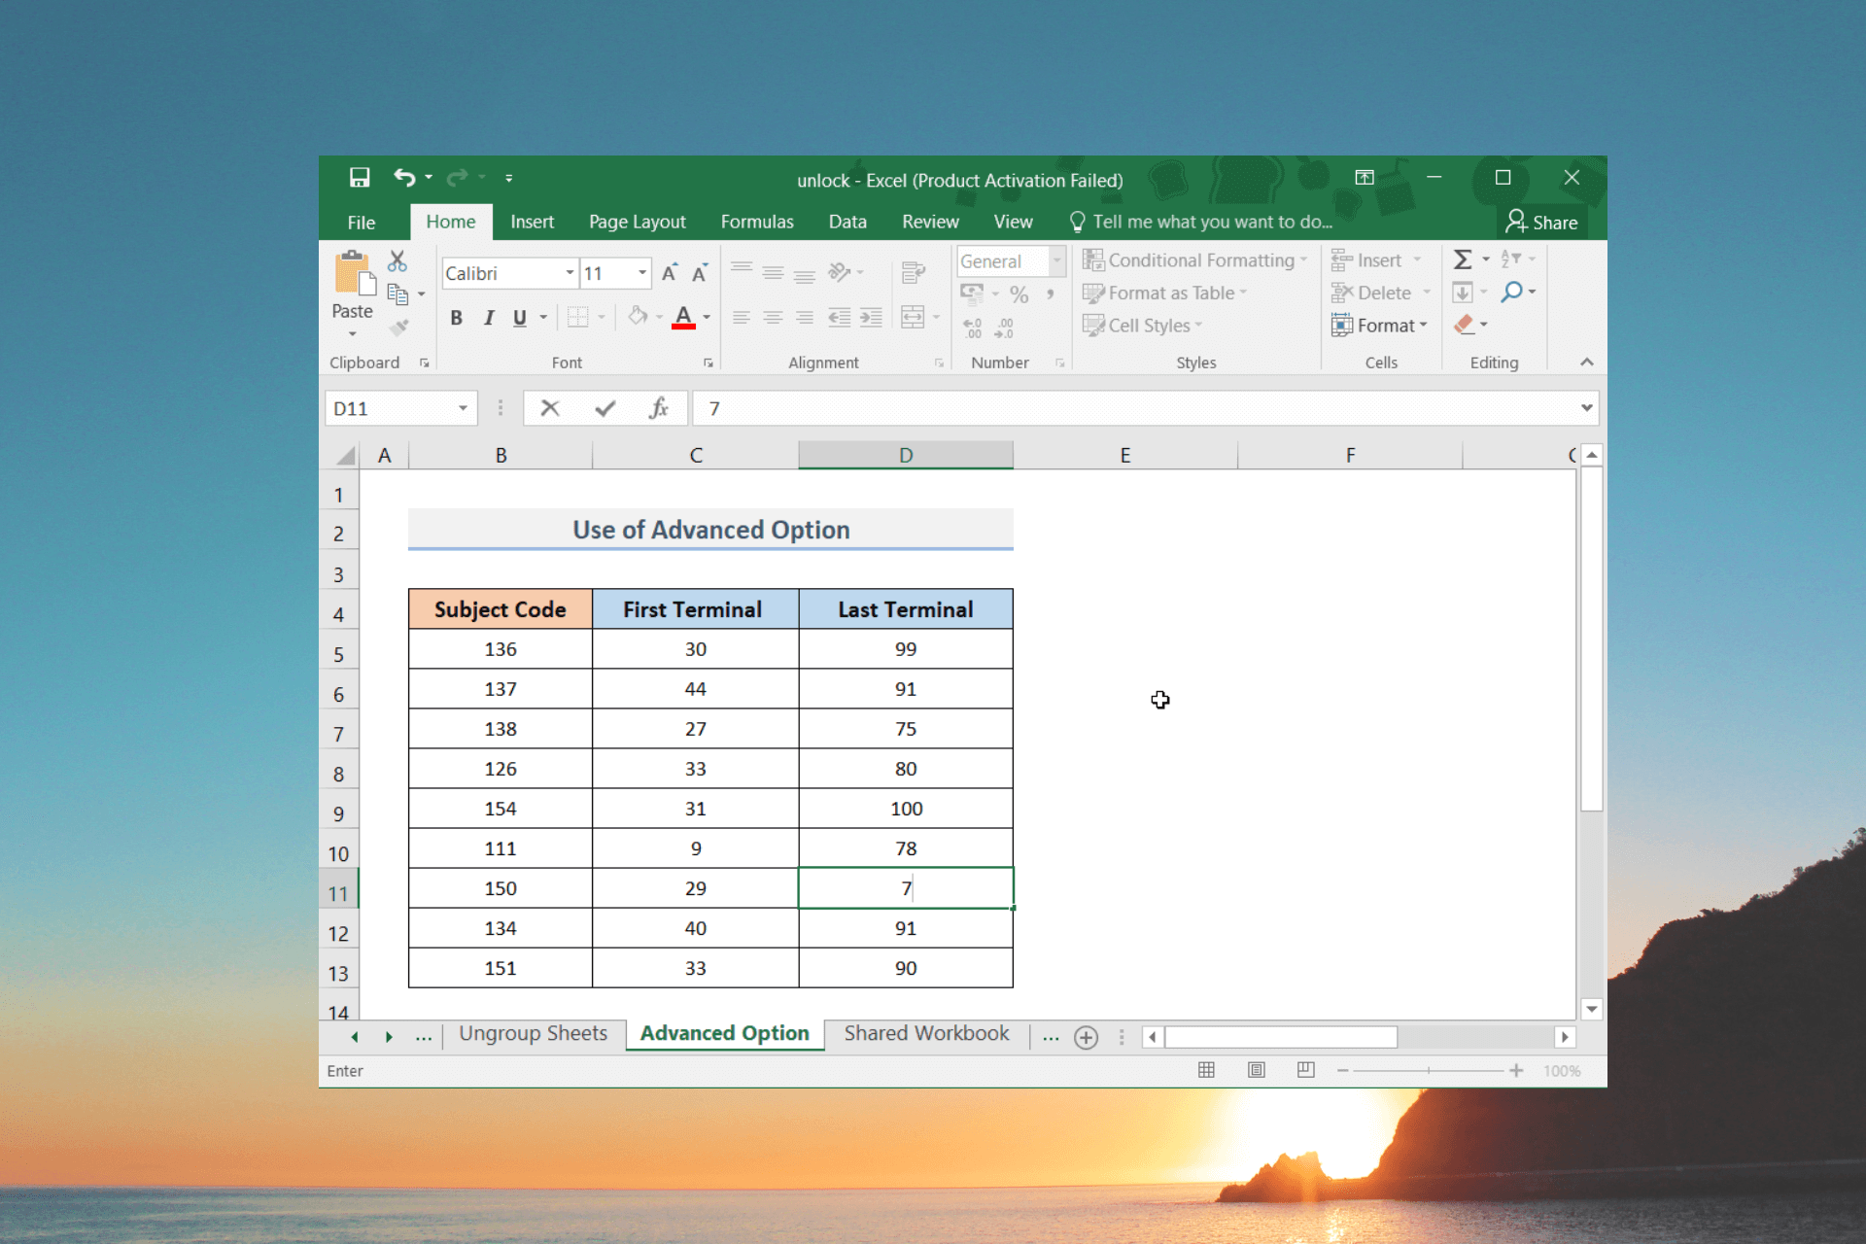Click Tell me what you want to do
The height and width of the screenshot is (1244, 1866).
point(1201,222)
